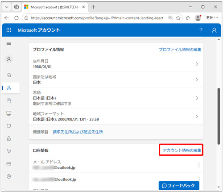This screenshot has height=192, width=223.
Task: Expand the 地域フォーマット row chevron
Action: [x=197, y=117]
